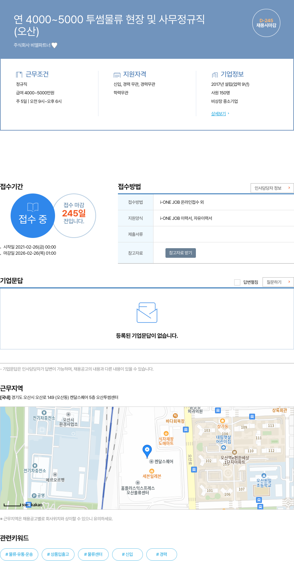Click the 기업정보 building icon
Viewport: 294px width, 561px height.
tap(215, 75)
